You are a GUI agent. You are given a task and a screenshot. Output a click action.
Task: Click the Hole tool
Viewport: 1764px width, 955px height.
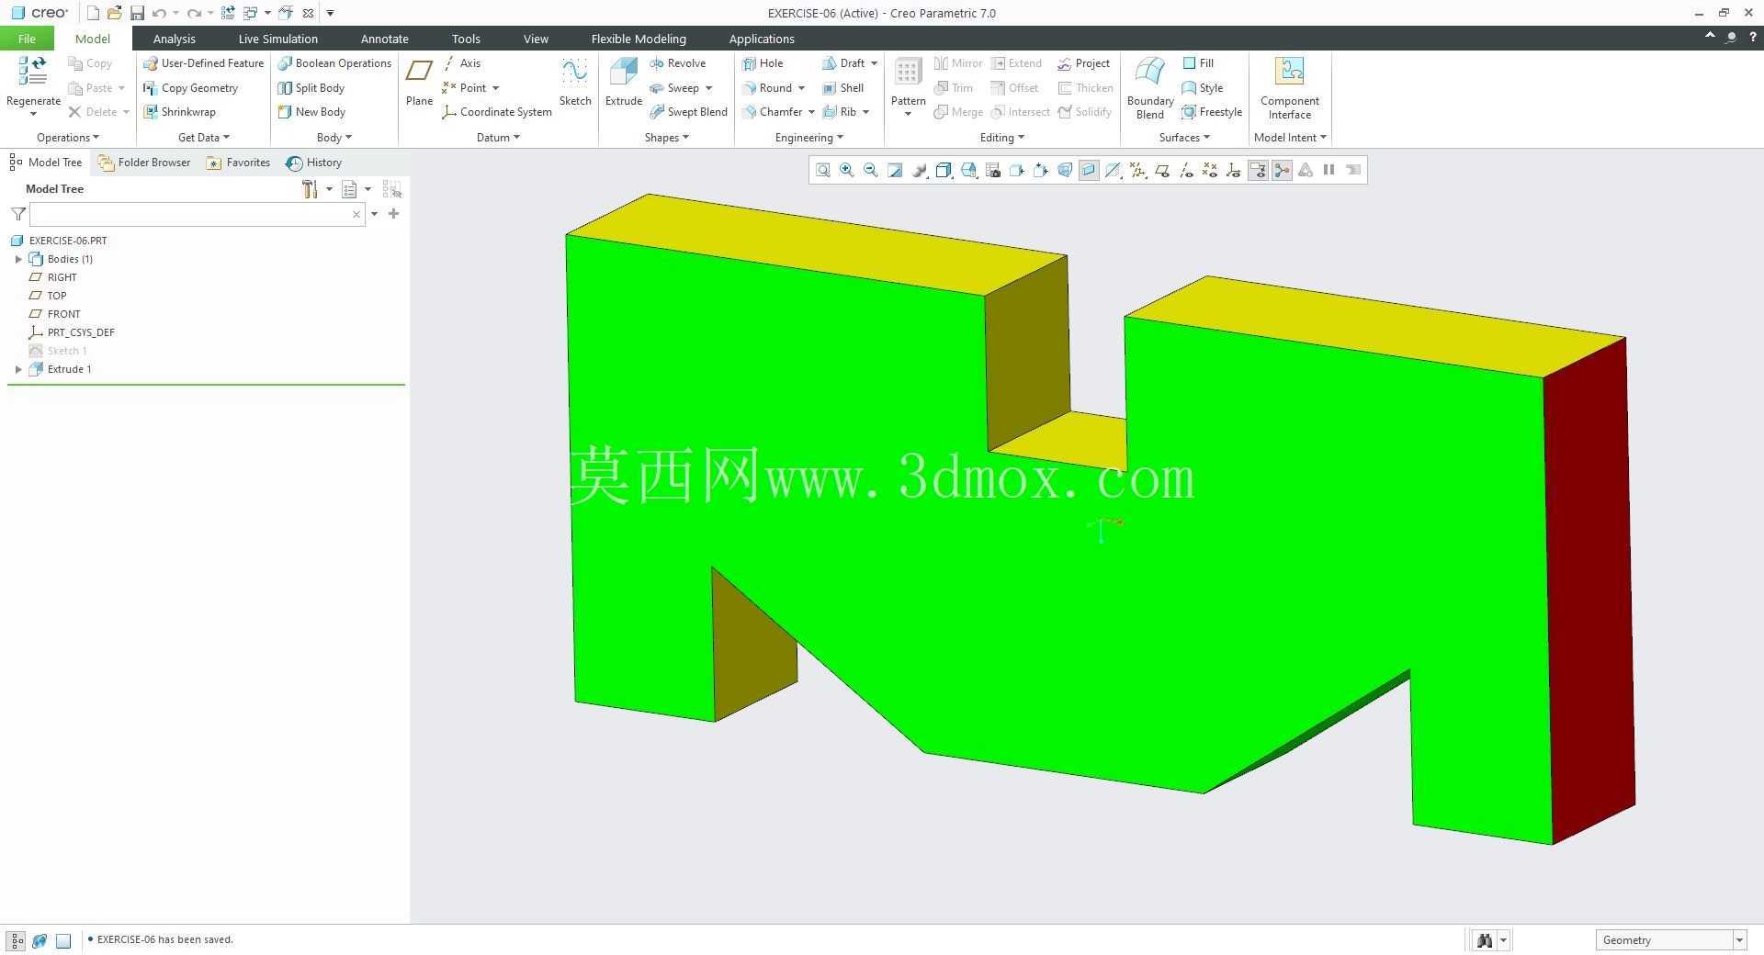pos(763,63)
